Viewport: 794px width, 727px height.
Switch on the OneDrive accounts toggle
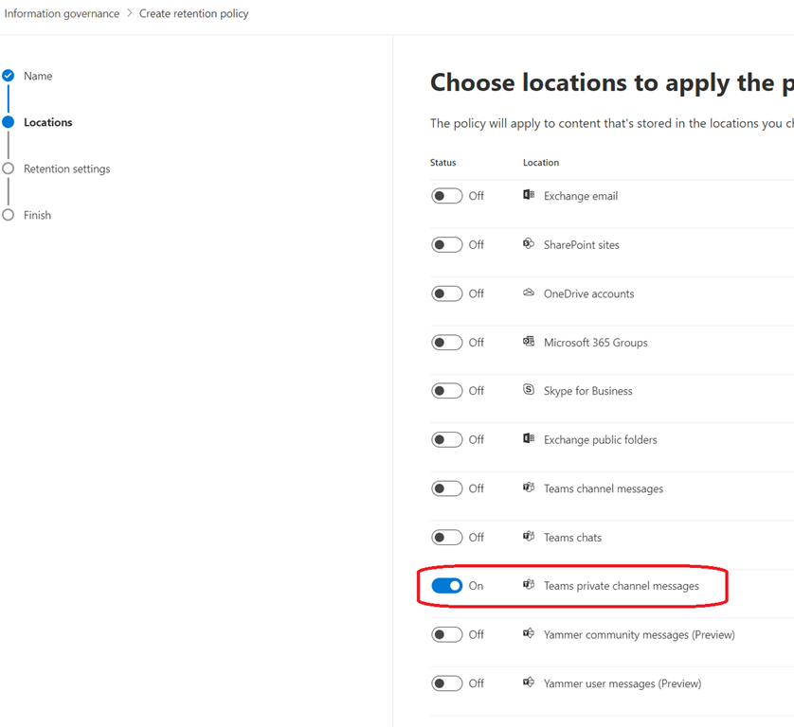coord(447,293)
